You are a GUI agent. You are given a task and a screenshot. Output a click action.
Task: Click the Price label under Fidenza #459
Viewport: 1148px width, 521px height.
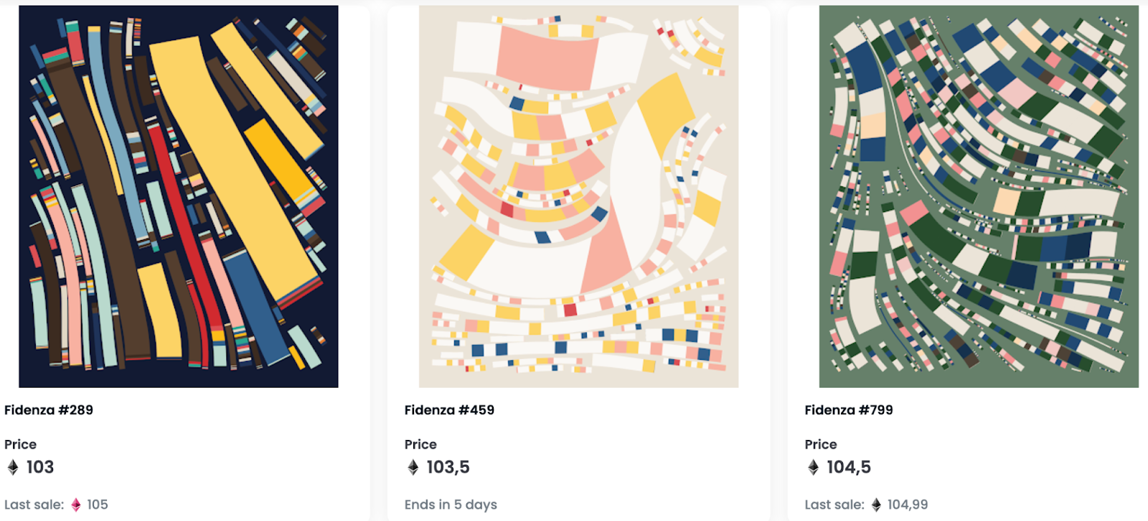click(420, 444)
